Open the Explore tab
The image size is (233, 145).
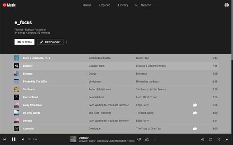105,5
